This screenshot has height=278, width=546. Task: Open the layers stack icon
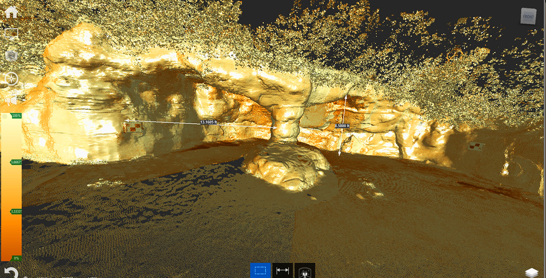(x=532, y=272)
